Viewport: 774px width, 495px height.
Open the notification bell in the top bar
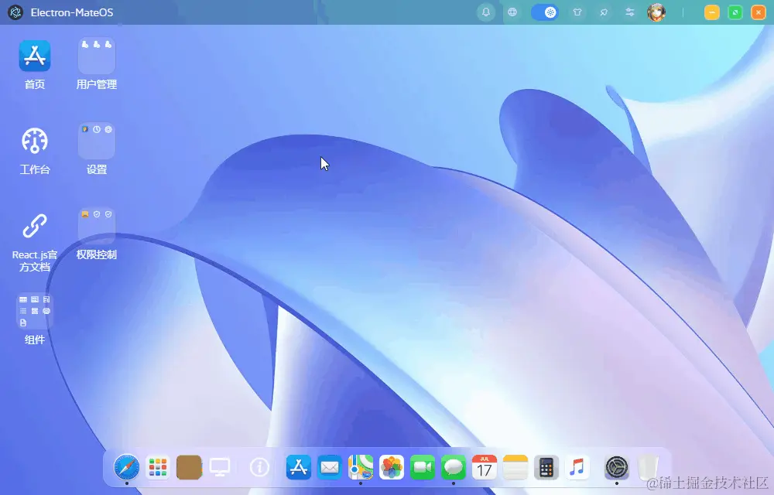tap(487, 12)
